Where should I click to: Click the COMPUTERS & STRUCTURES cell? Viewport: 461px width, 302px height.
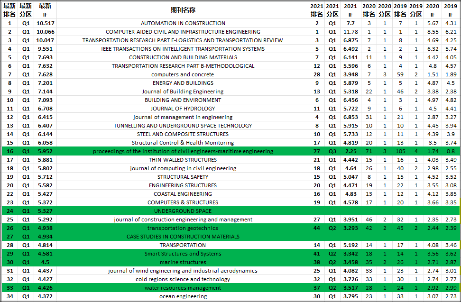point(183,202)
